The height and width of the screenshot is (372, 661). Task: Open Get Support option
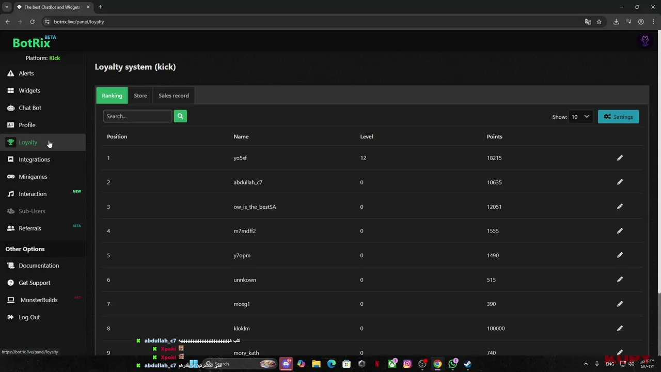(x=34, y=283)
